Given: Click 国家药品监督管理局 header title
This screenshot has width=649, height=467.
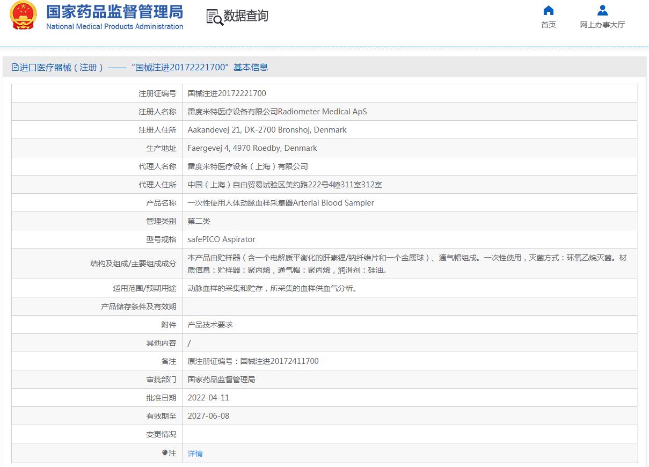Looking at the screenshot, I should click(114, 11).
